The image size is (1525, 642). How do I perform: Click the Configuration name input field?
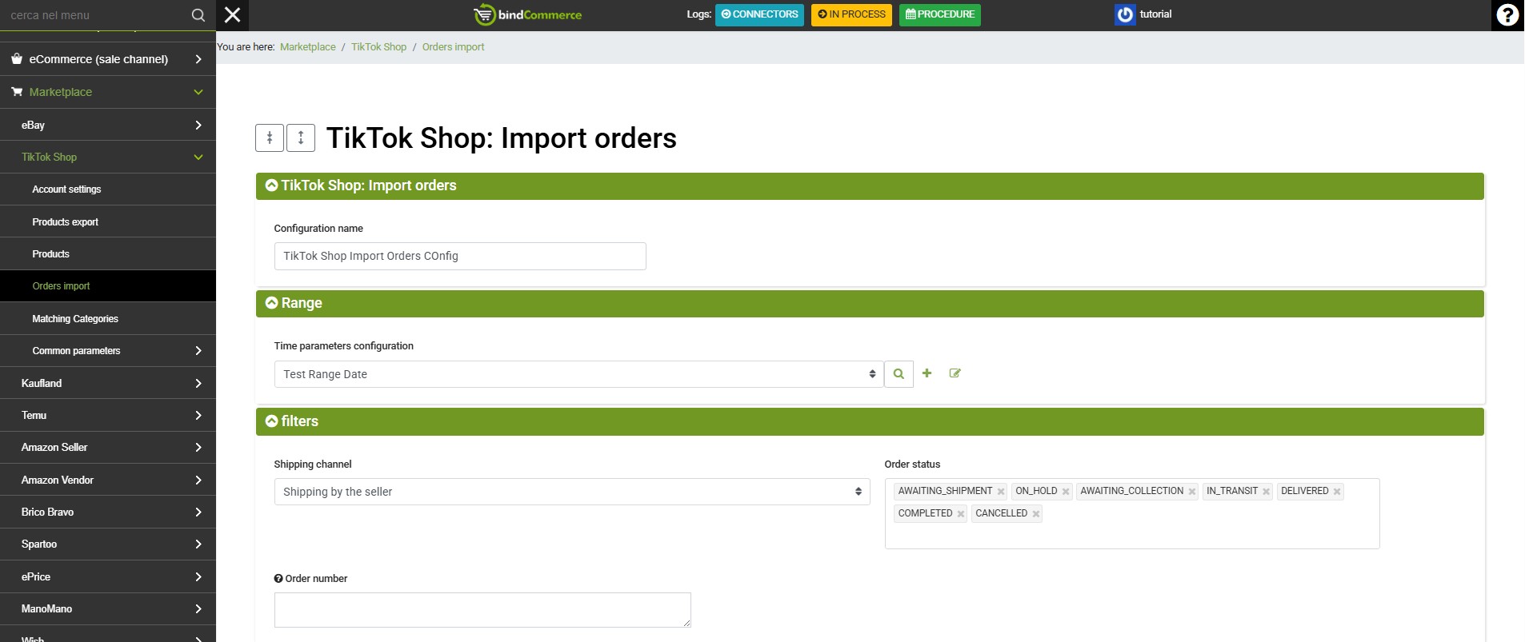[460, 256]
